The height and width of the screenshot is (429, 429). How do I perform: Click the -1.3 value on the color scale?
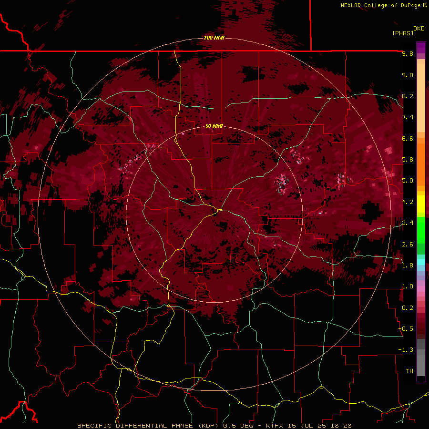coord(406,350)
